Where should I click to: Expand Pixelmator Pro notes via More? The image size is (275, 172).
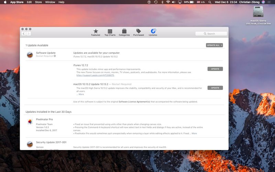pos(194,133)
